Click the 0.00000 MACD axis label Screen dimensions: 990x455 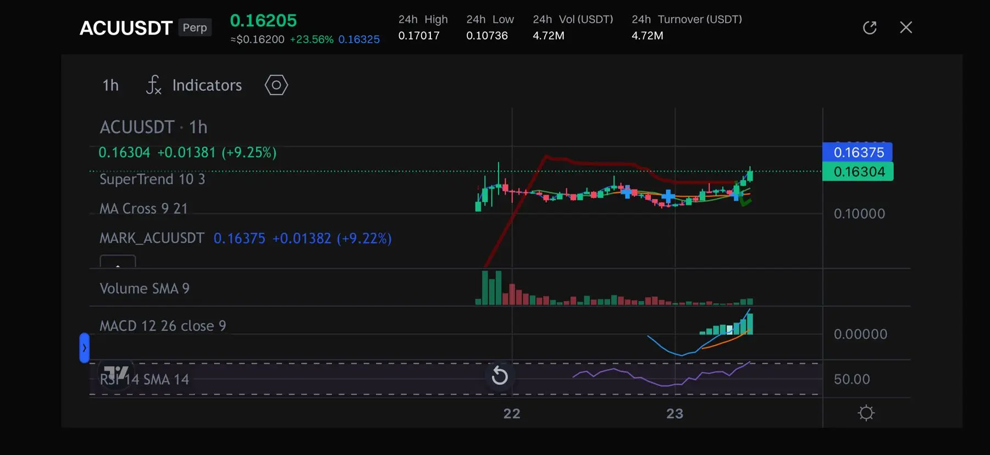click(860, 334)
